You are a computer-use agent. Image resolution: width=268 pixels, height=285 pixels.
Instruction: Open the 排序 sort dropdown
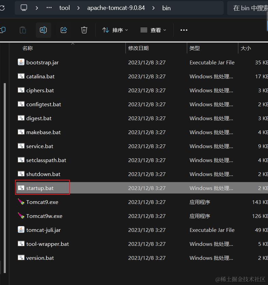pyautogui.click(x=115, y=30)
